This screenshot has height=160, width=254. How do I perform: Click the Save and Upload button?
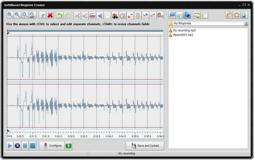145,146
